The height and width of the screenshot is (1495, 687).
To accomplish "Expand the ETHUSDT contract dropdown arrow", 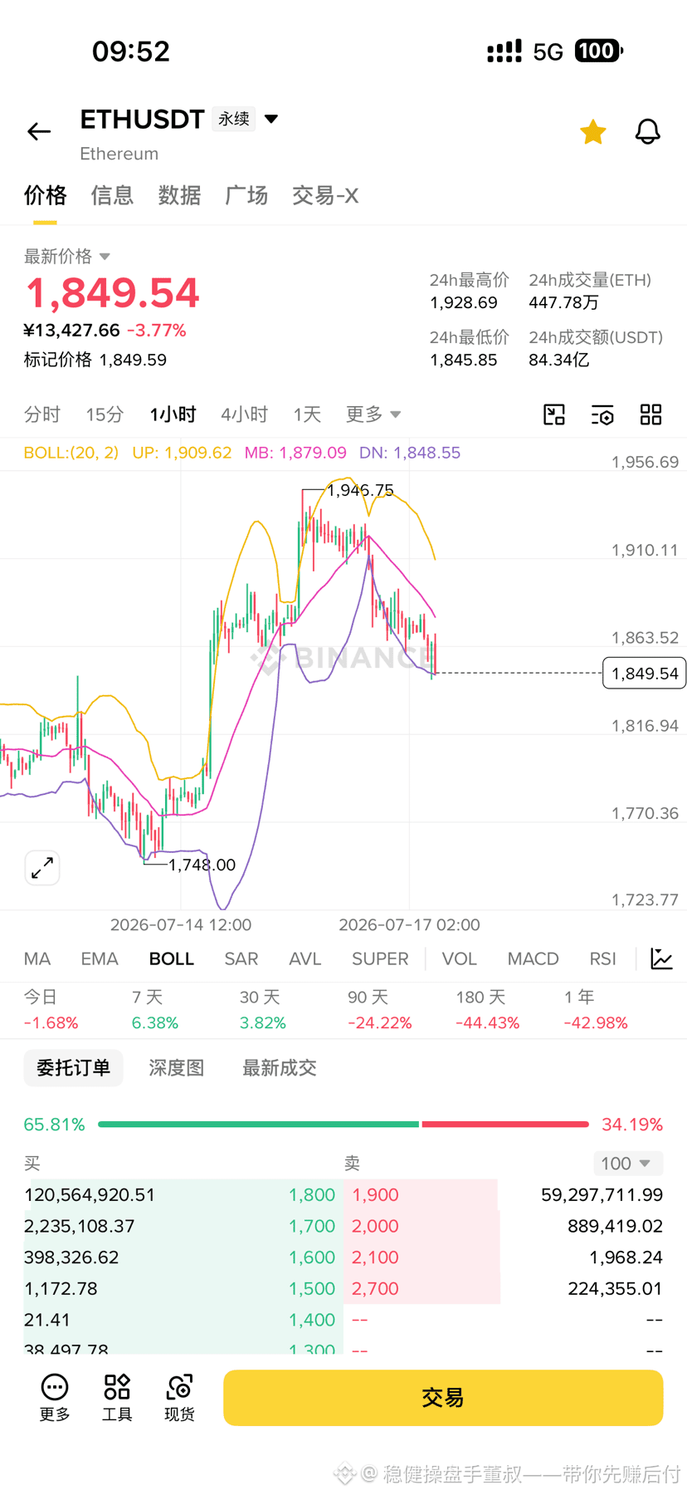I will point(270,119).
